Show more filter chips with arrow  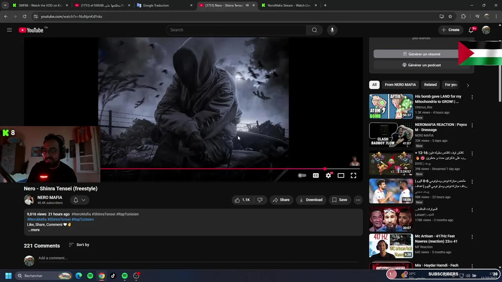pos(467,85)
